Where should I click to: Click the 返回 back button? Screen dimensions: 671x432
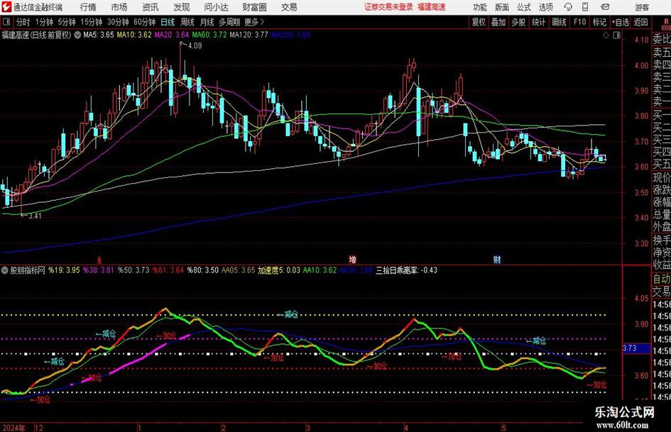640,22
